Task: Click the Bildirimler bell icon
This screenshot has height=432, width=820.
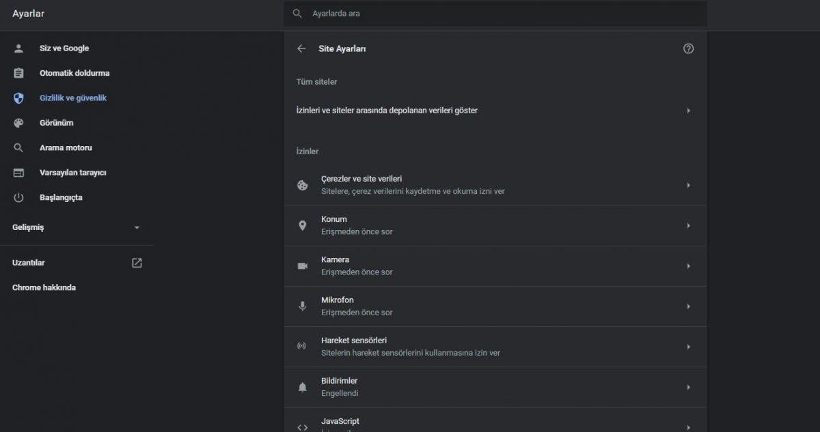Action: (x=302, y=387)
